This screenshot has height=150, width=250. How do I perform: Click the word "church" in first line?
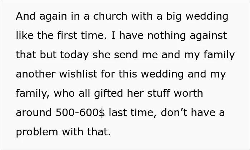110,16
